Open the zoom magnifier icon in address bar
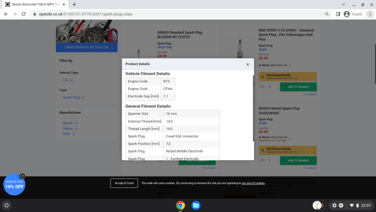The image size is (376, 212). (x=327, y=14)
